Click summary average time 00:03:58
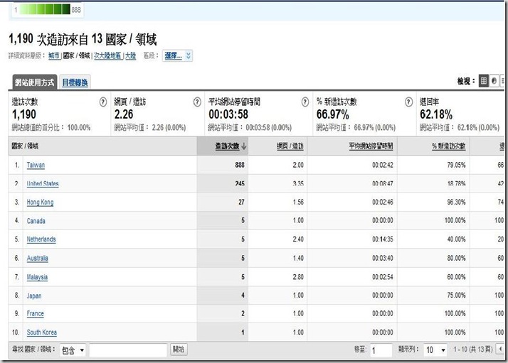 click(228, 114)
